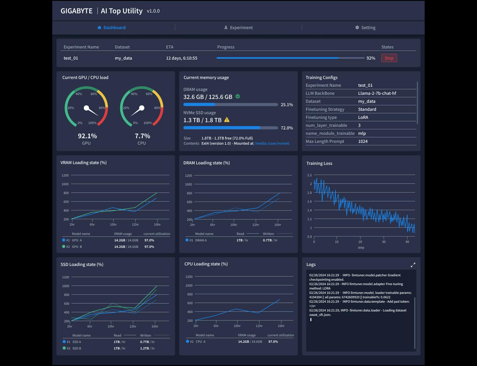This screenshot has height=366, width=477.
Task: Open the Setting tab
Action: click(x=366, y=27)
